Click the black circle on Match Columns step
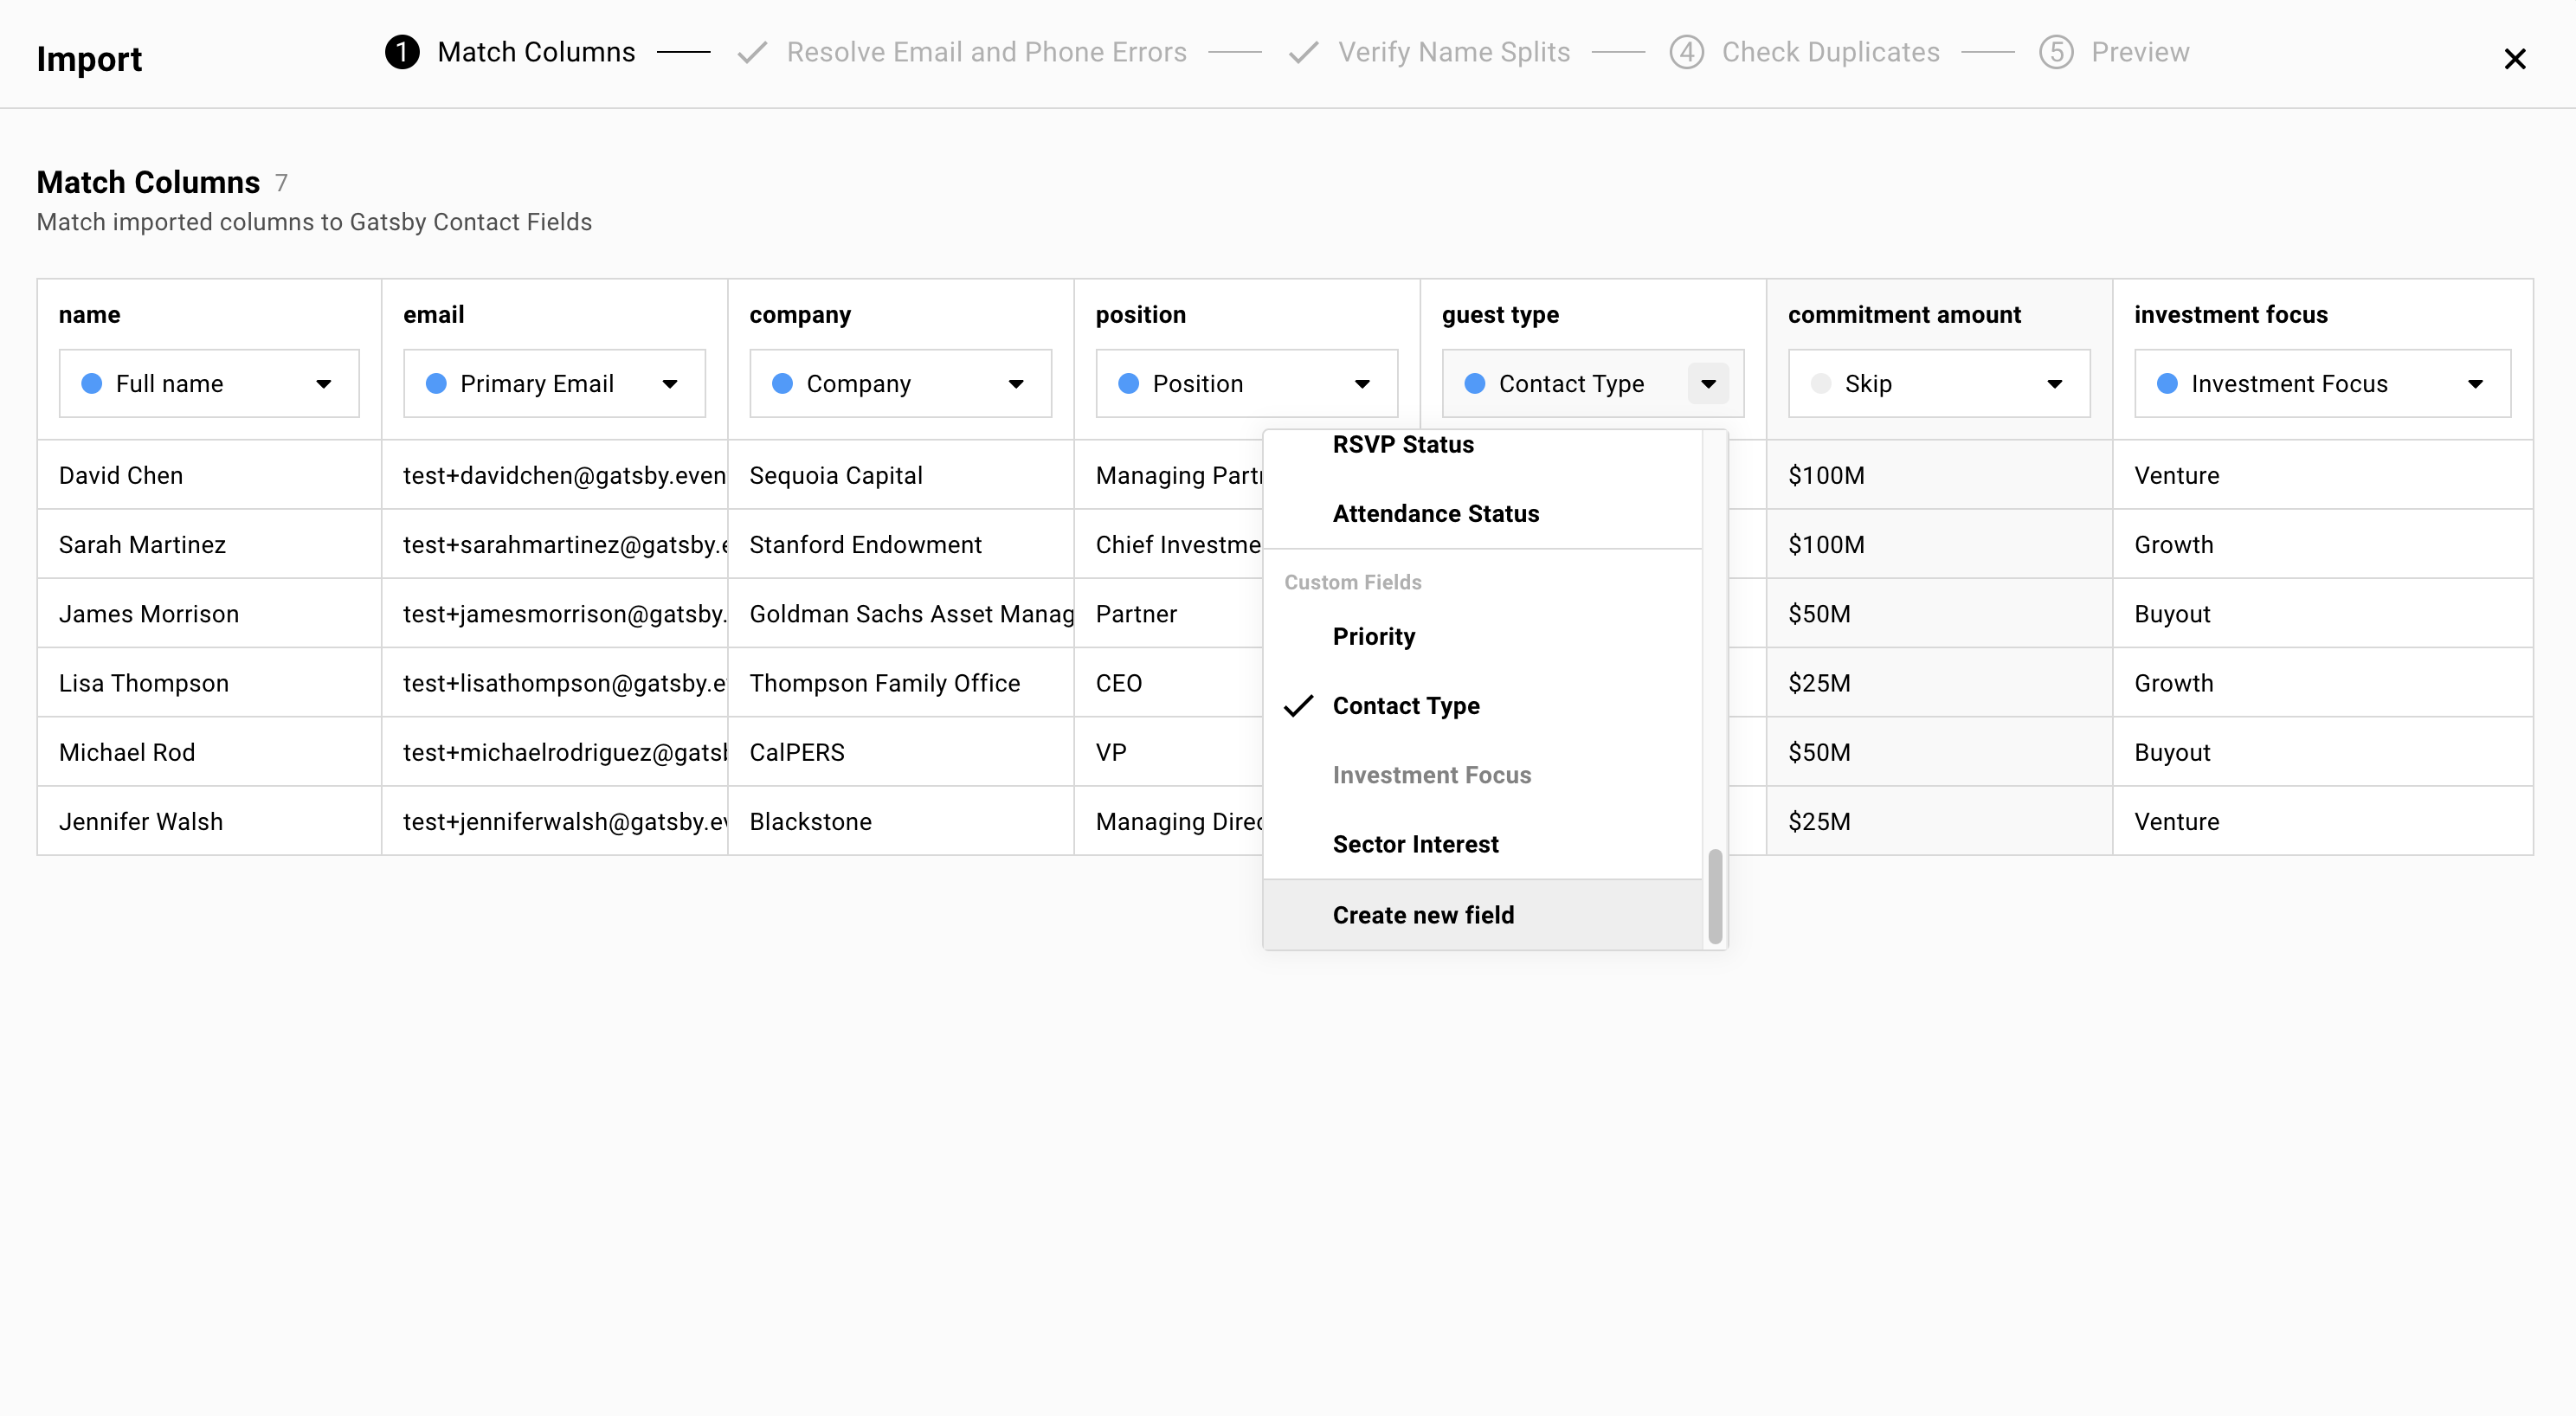2576x1416 pixels. (402, 52)
